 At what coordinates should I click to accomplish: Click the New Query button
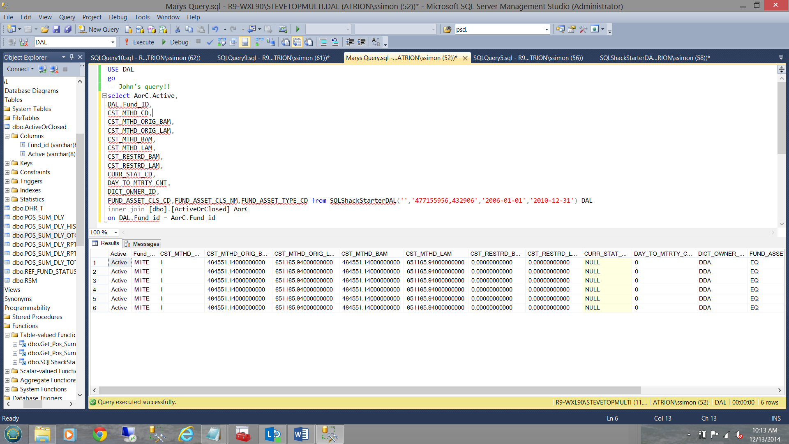[x=99, y=29]
